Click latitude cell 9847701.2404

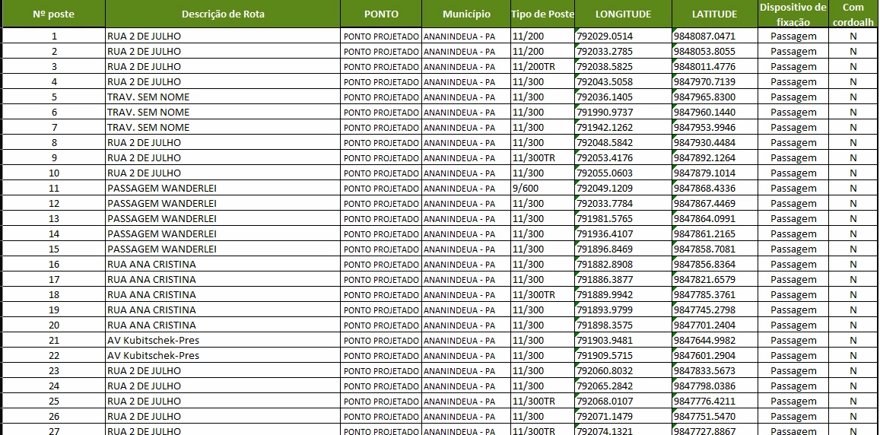pos(714,325)
